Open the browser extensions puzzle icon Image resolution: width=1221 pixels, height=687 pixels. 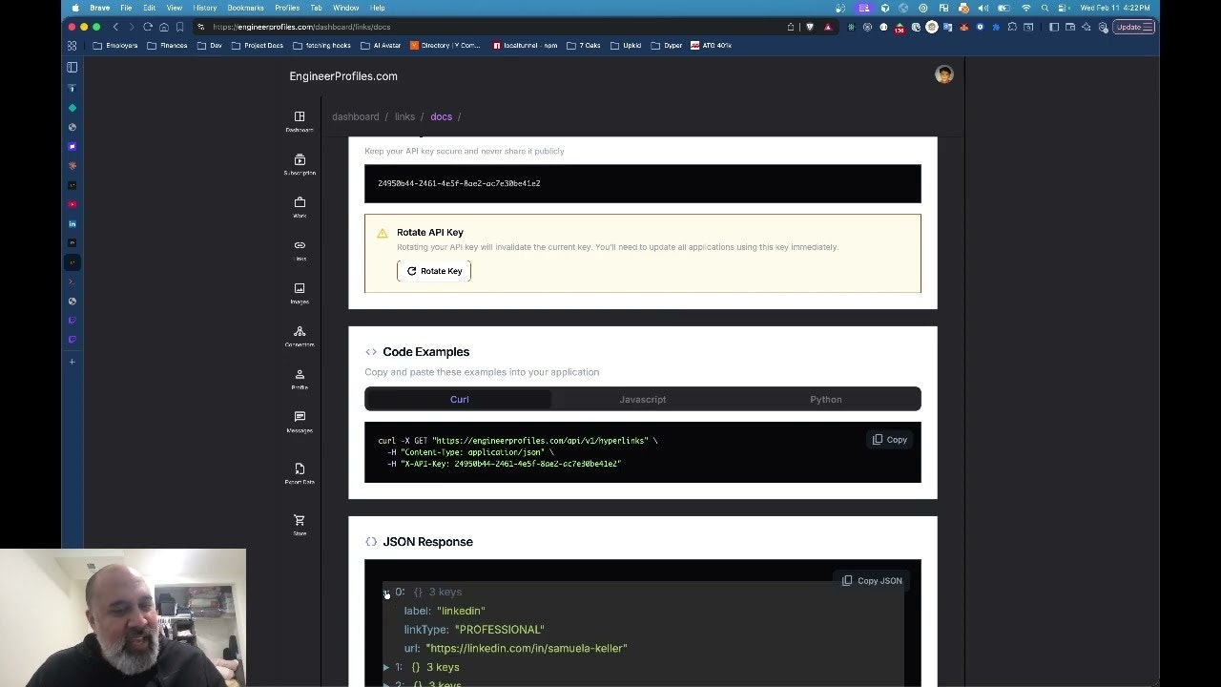pos(1012,27)
